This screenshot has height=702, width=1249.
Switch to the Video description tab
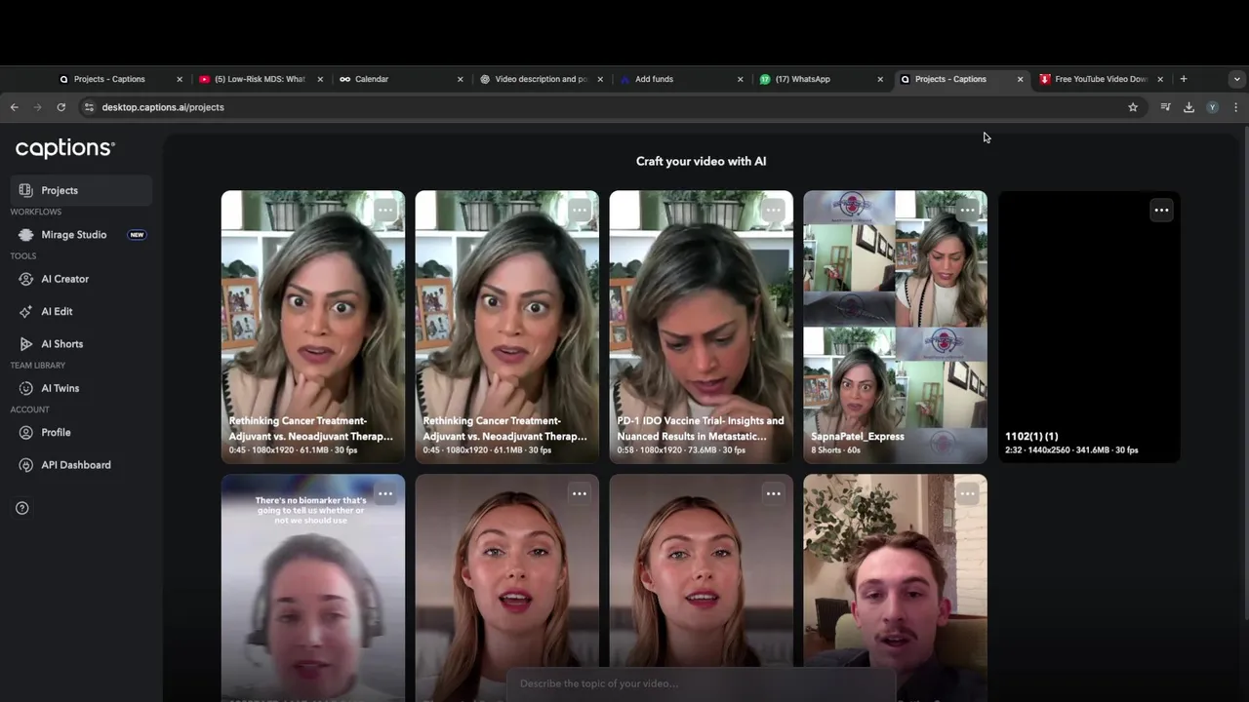tap(542, 79)
